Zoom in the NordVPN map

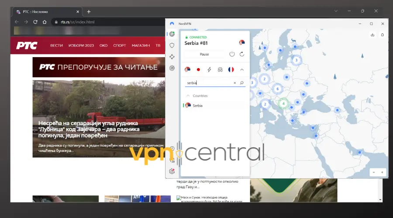pos(382,172)
